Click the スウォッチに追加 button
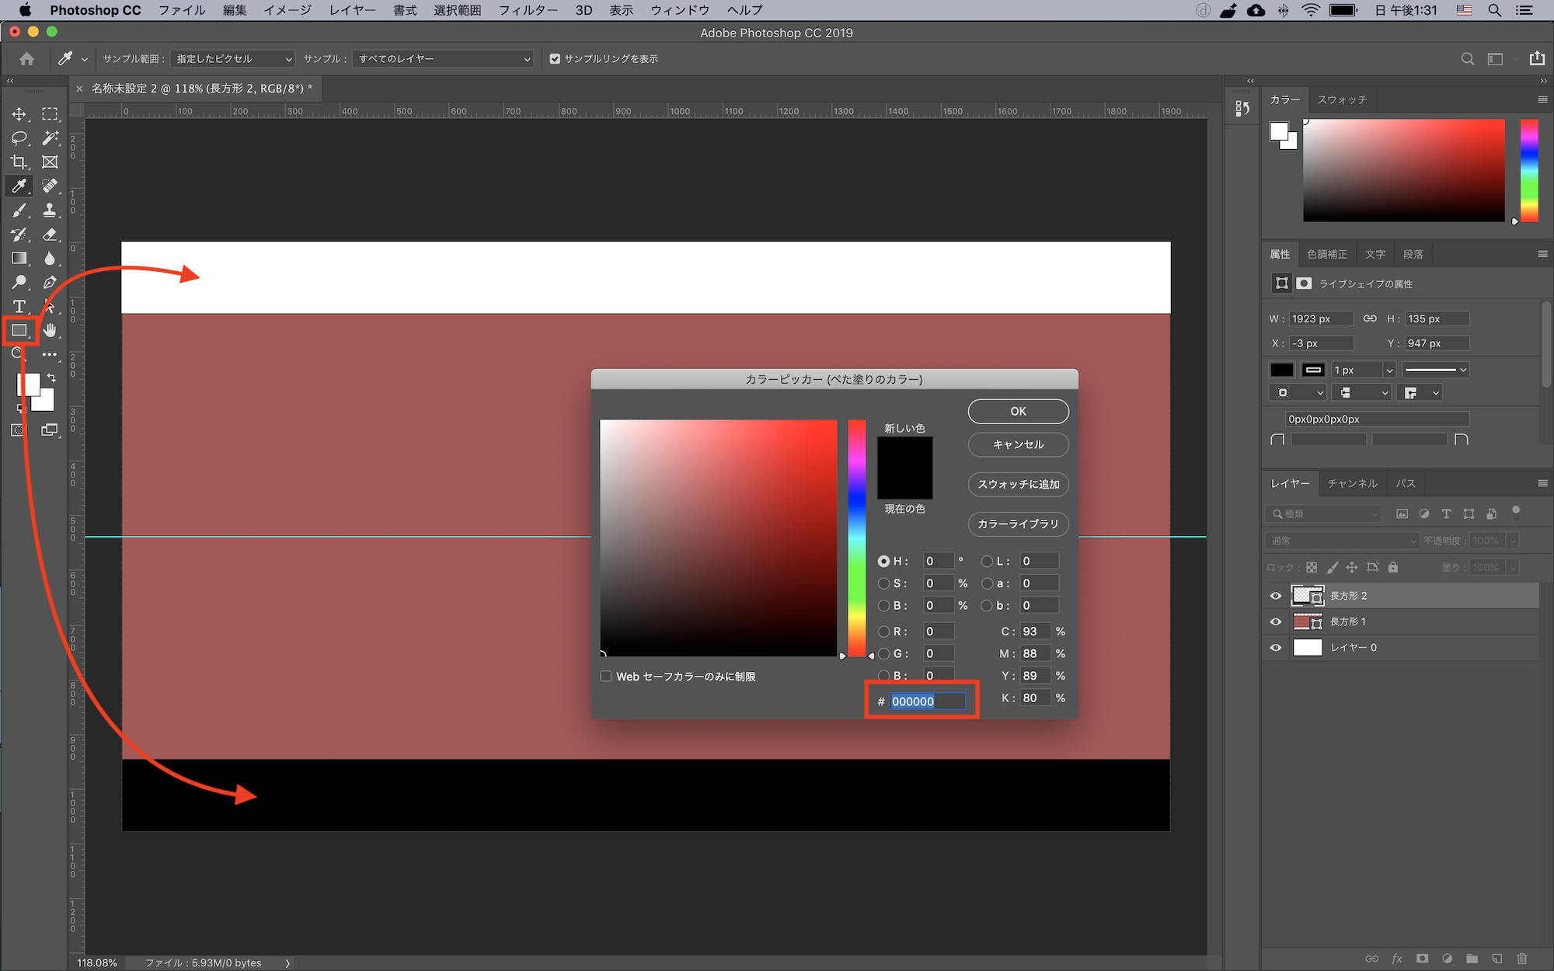 [x=1018, y=484]
